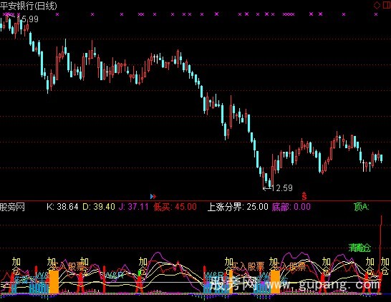This screenshot has width=391, height=302.
Task: Click the red S signal marker
Action: tap(304, 196)
